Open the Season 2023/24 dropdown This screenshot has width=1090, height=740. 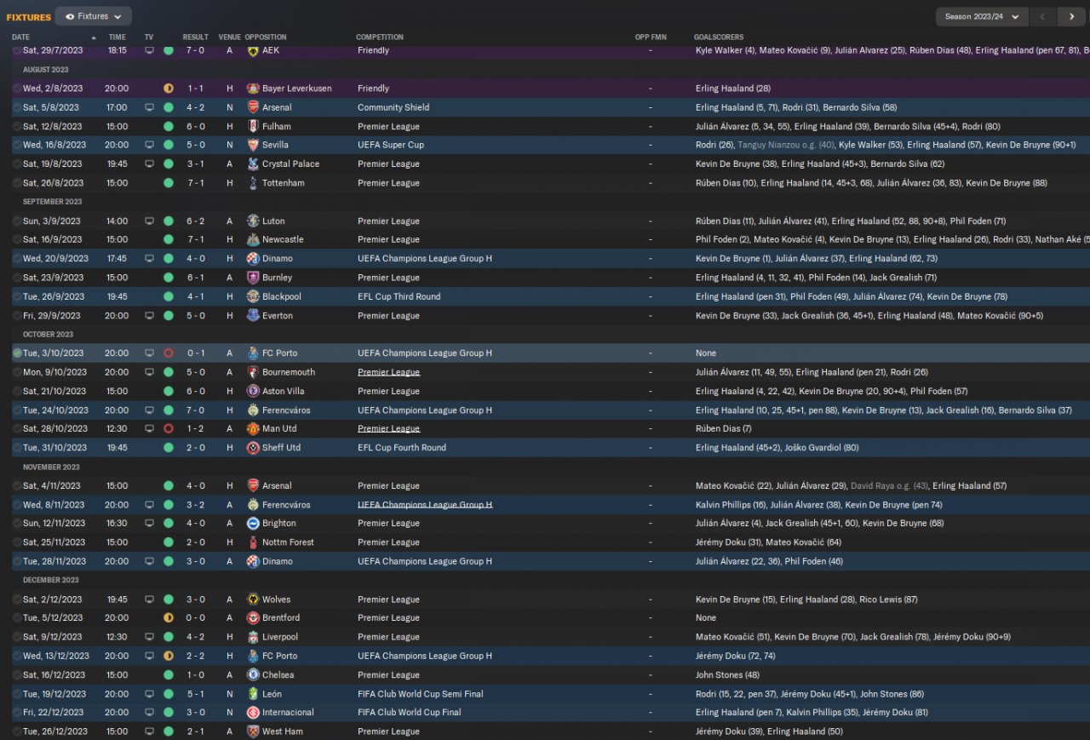point(982,16)
